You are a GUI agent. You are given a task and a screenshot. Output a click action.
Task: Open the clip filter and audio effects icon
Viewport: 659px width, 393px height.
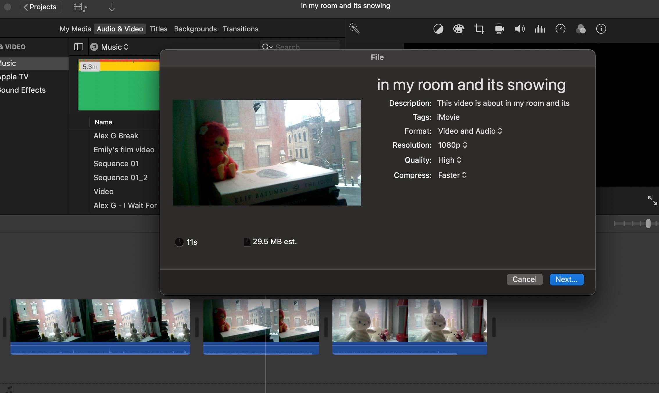click(581, 29)
